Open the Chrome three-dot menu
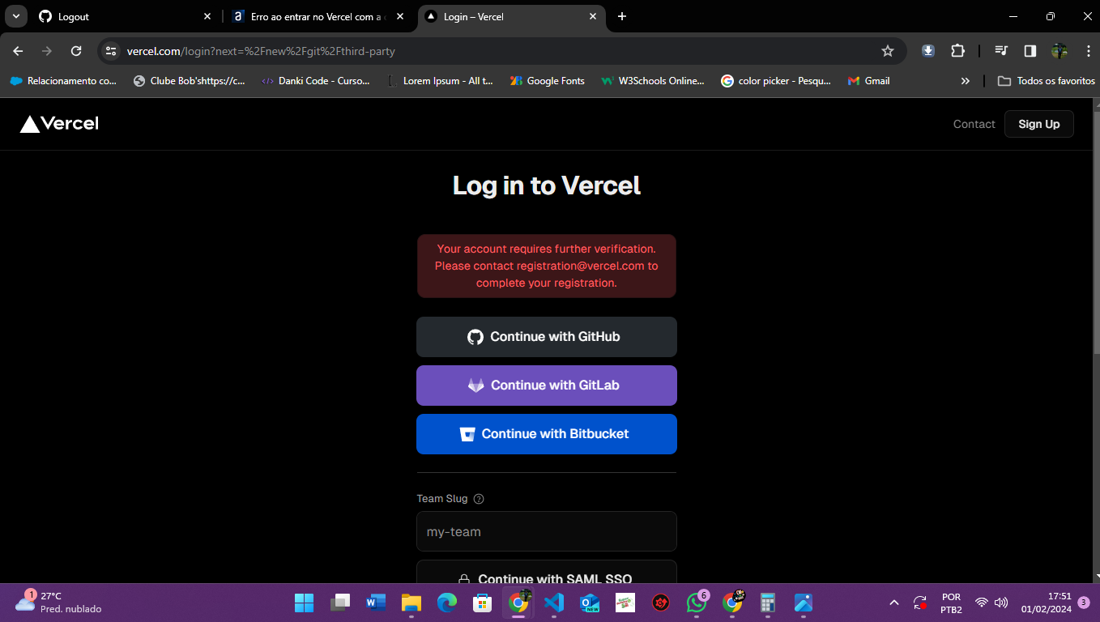 [1087, 51]
